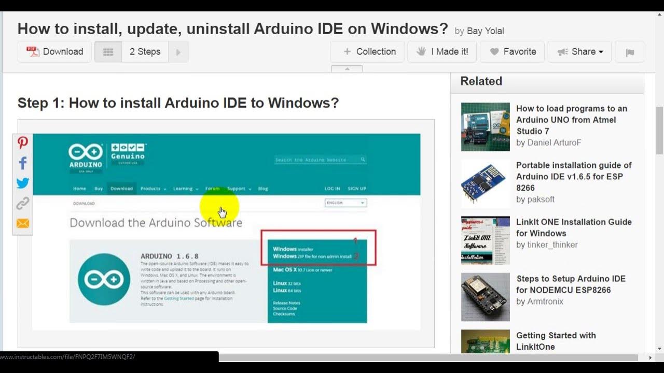Image resolution: width=664 pixels, height=373 pixels.
Task: Open 'LinkIt ONE Installation Guide for Windows' link
Action: point(574,227)
